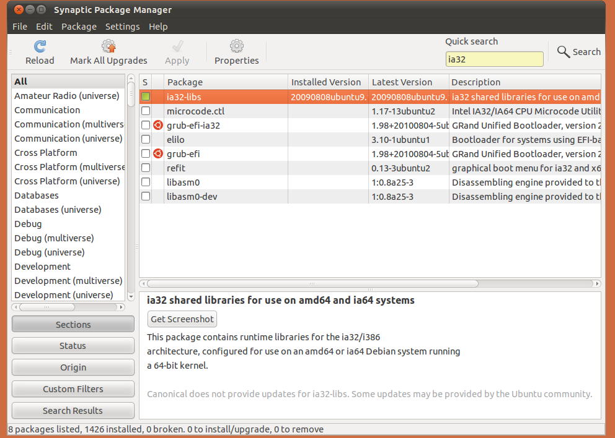Viewport: 615px width, 438px height.
Task: Mark the refit package checkbox
Action: (146, 168)
